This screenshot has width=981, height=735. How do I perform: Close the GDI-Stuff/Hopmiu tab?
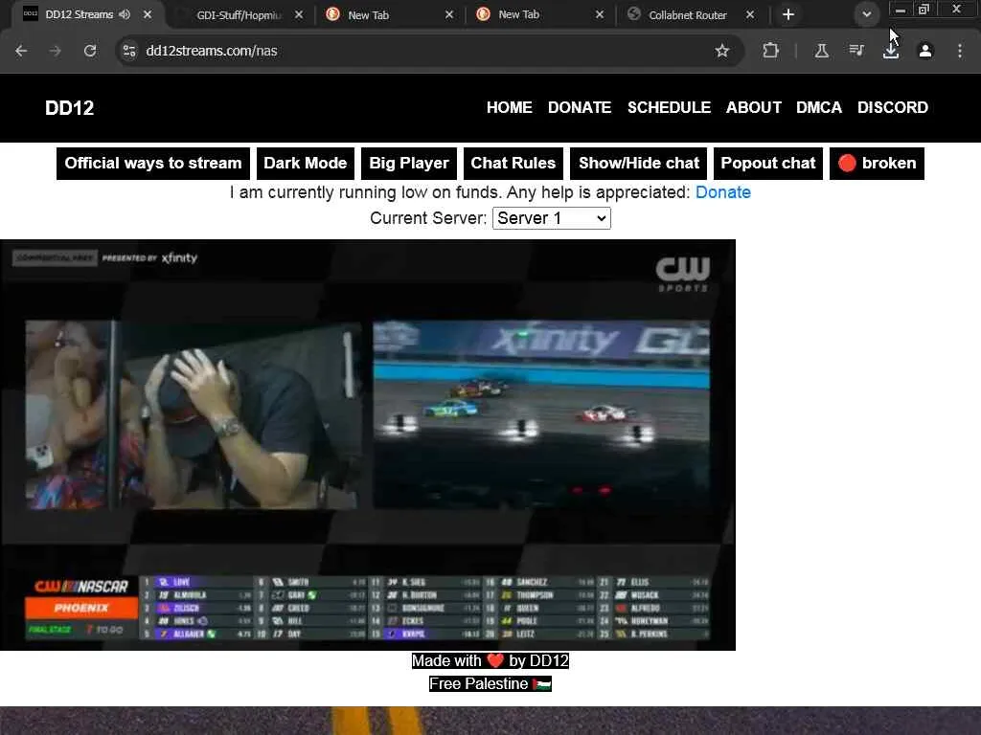(299, 14)
